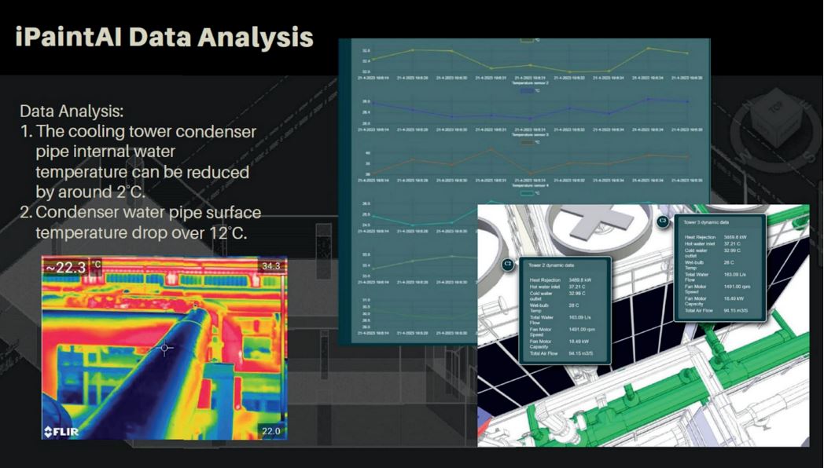Click the °C unit icon beside the ~22.3 reading
This screenshot has height=468, width=824.
(x=97, y=265)
